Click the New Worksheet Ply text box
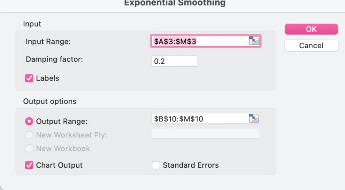The height and width of the screenshot is (190, 345). (205, 134)
